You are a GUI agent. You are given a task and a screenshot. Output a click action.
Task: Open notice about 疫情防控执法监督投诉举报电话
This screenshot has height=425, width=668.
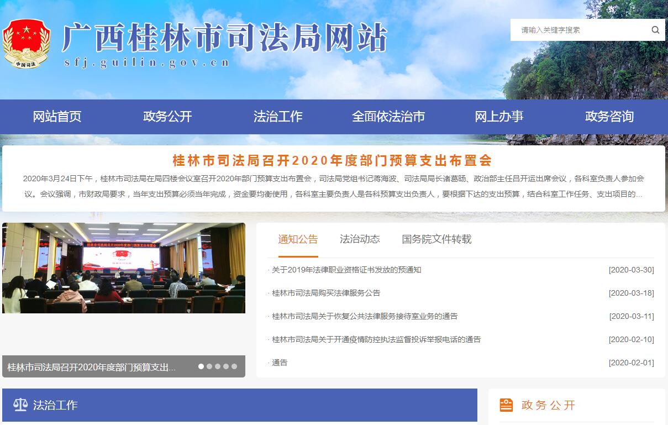click(x=376, y=339)
